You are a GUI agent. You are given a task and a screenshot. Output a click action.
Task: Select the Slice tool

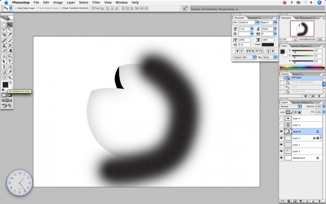10,35
